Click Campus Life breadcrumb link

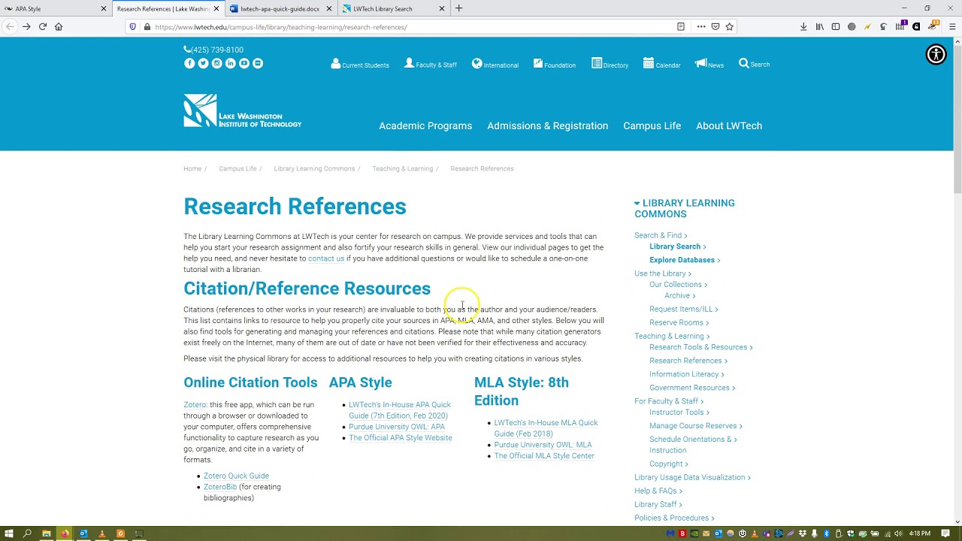[x=237, y=168]
